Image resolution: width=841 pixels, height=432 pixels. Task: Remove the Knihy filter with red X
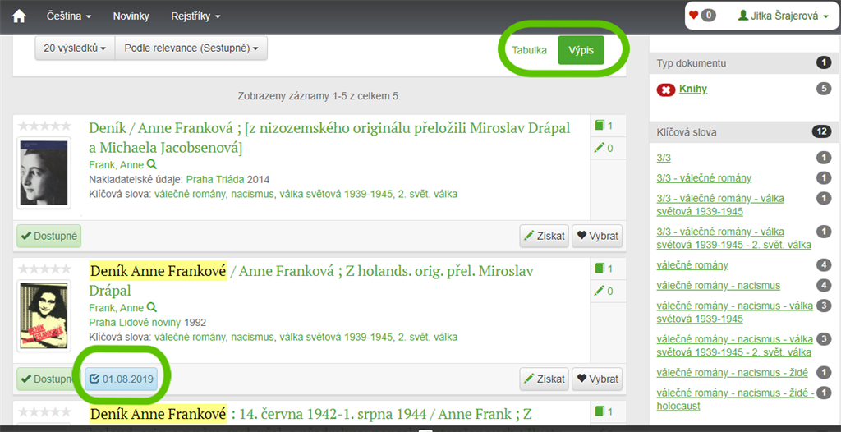click(666, 90)
